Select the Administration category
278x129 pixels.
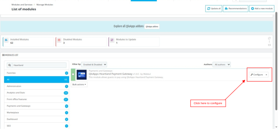pyautogui.click(x=37, y=86)
